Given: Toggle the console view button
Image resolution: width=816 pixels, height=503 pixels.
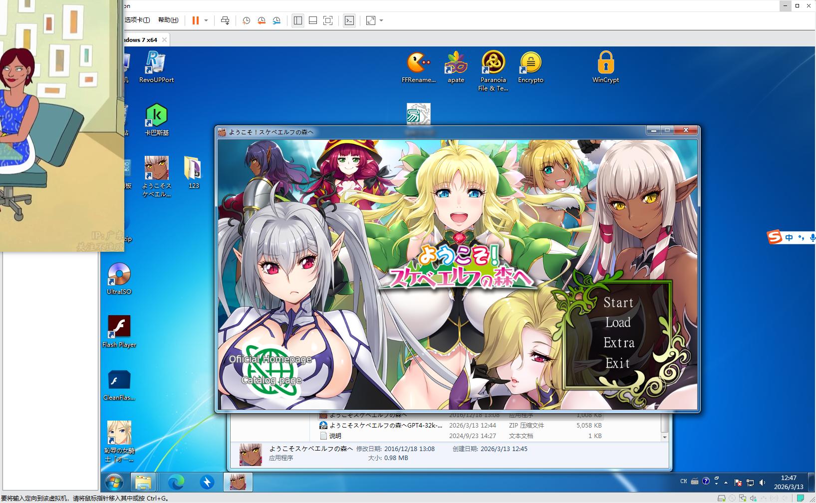Looking at the screenshot, I should [349, 20].
